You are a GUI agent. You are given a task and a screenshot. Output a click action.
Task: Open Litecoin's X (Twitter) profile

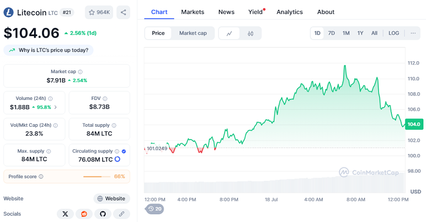pos(65,214)
